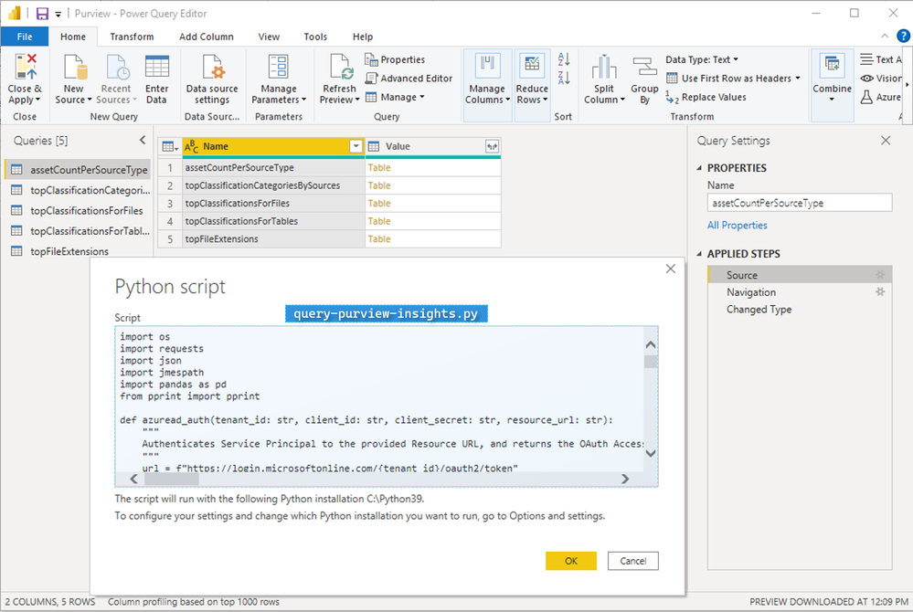Click gear icon on Navigation step
The image size is (913, 612).
coord(880,291)
